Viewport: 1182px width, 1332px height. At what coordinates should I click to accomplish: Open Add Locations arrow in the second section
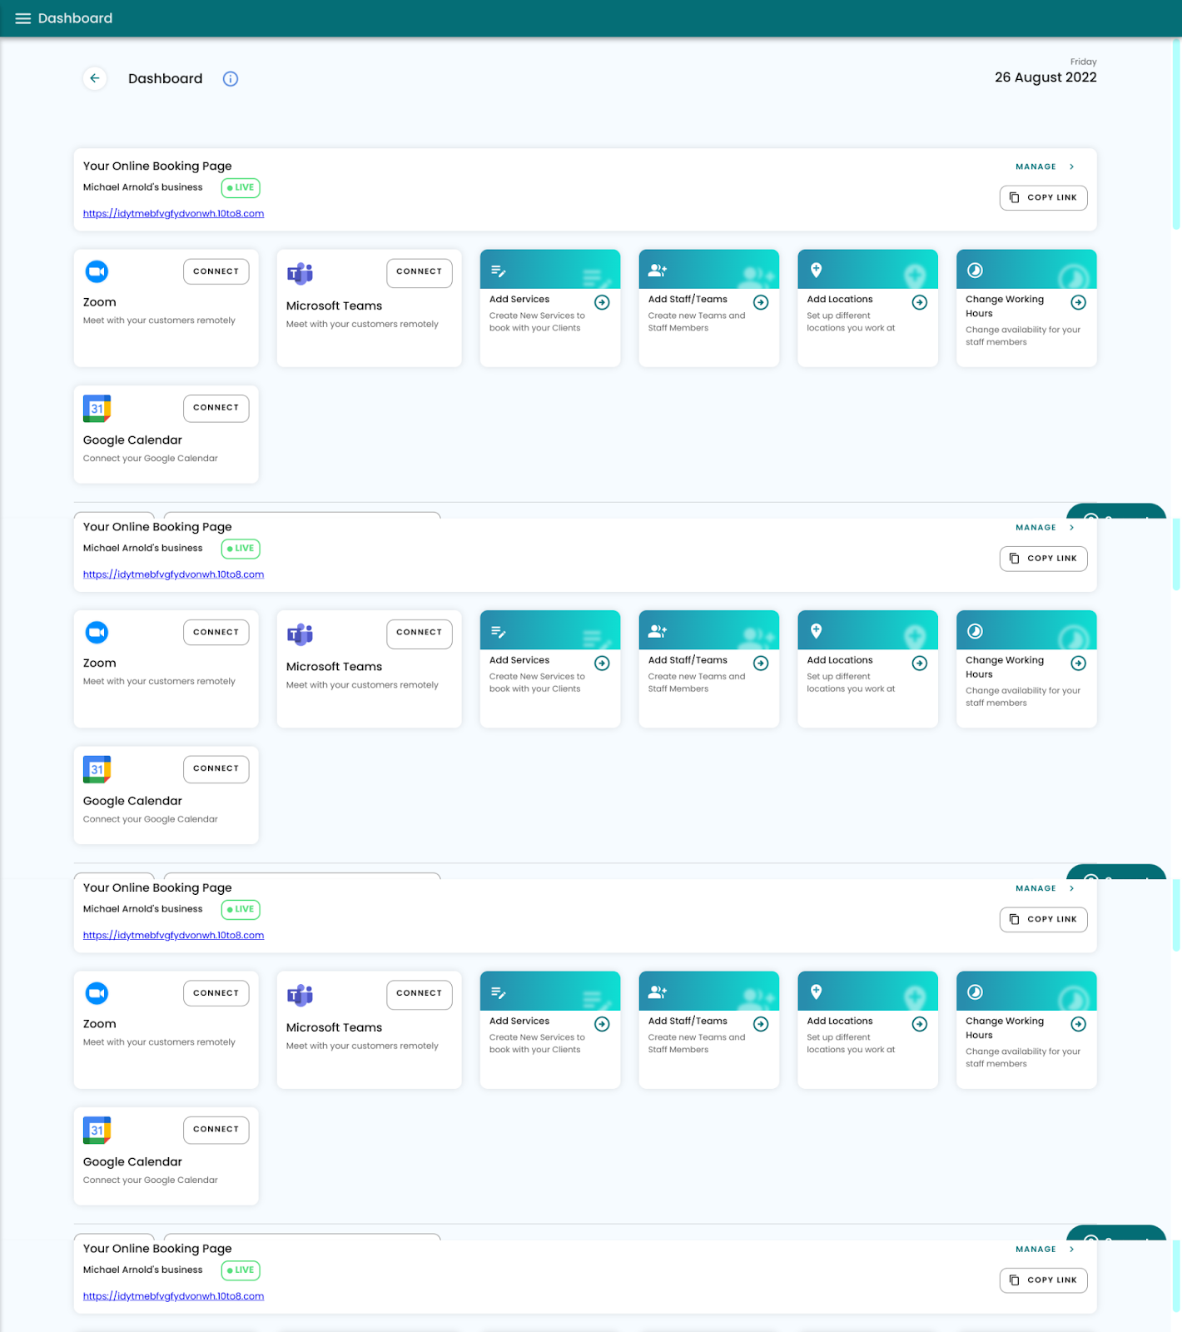click(x=920, y=664)
